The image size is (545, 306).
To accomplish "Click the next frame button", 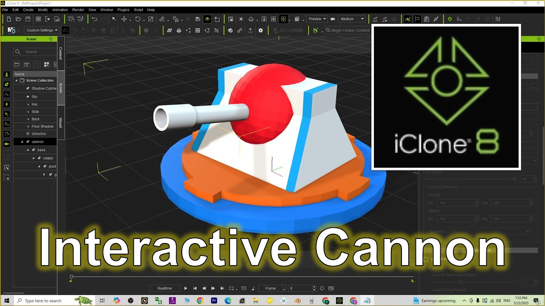I will tap(213, 288).
